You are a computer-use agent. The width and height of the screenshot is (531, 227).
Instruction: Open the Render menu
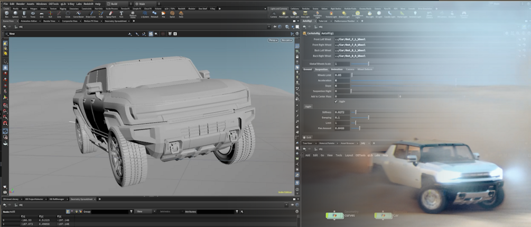coord(20,4)
